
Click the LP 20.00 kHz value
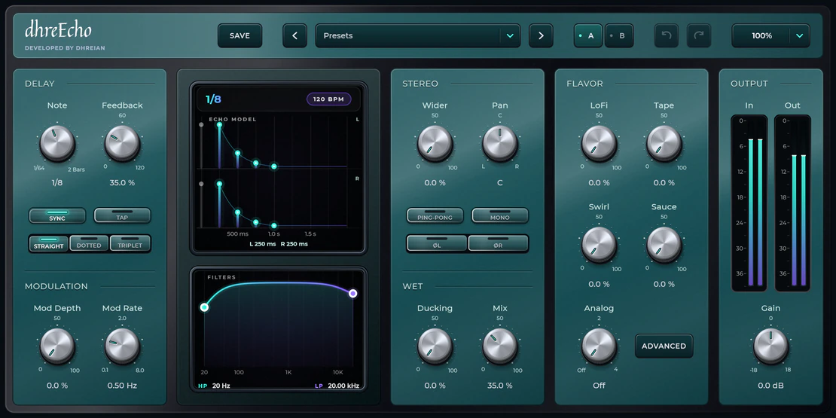[337, 386]
